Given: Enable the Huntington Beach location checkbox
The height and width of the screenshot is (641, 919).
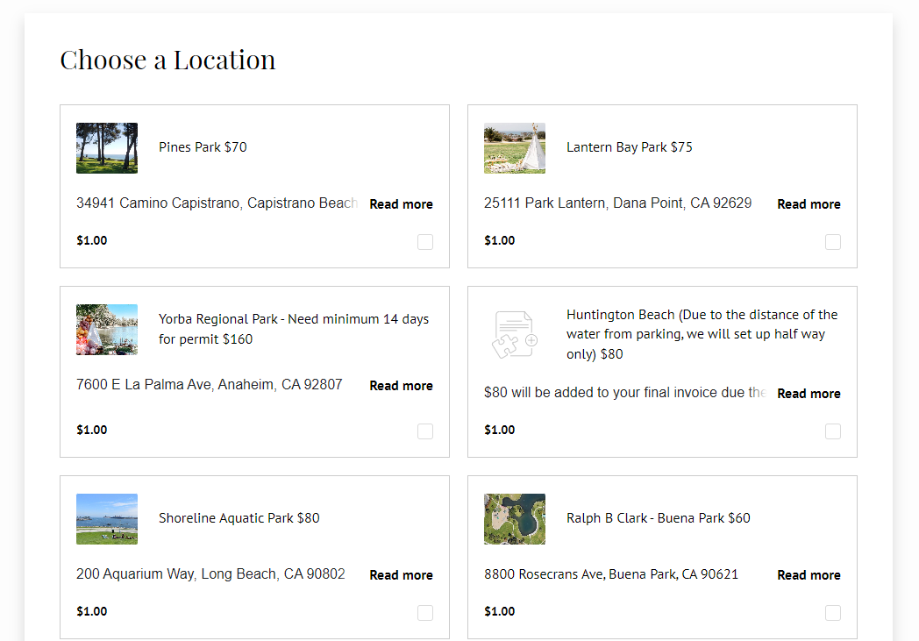Looking at the screenshot, I should pyautogui.click(x=833, y=431).
